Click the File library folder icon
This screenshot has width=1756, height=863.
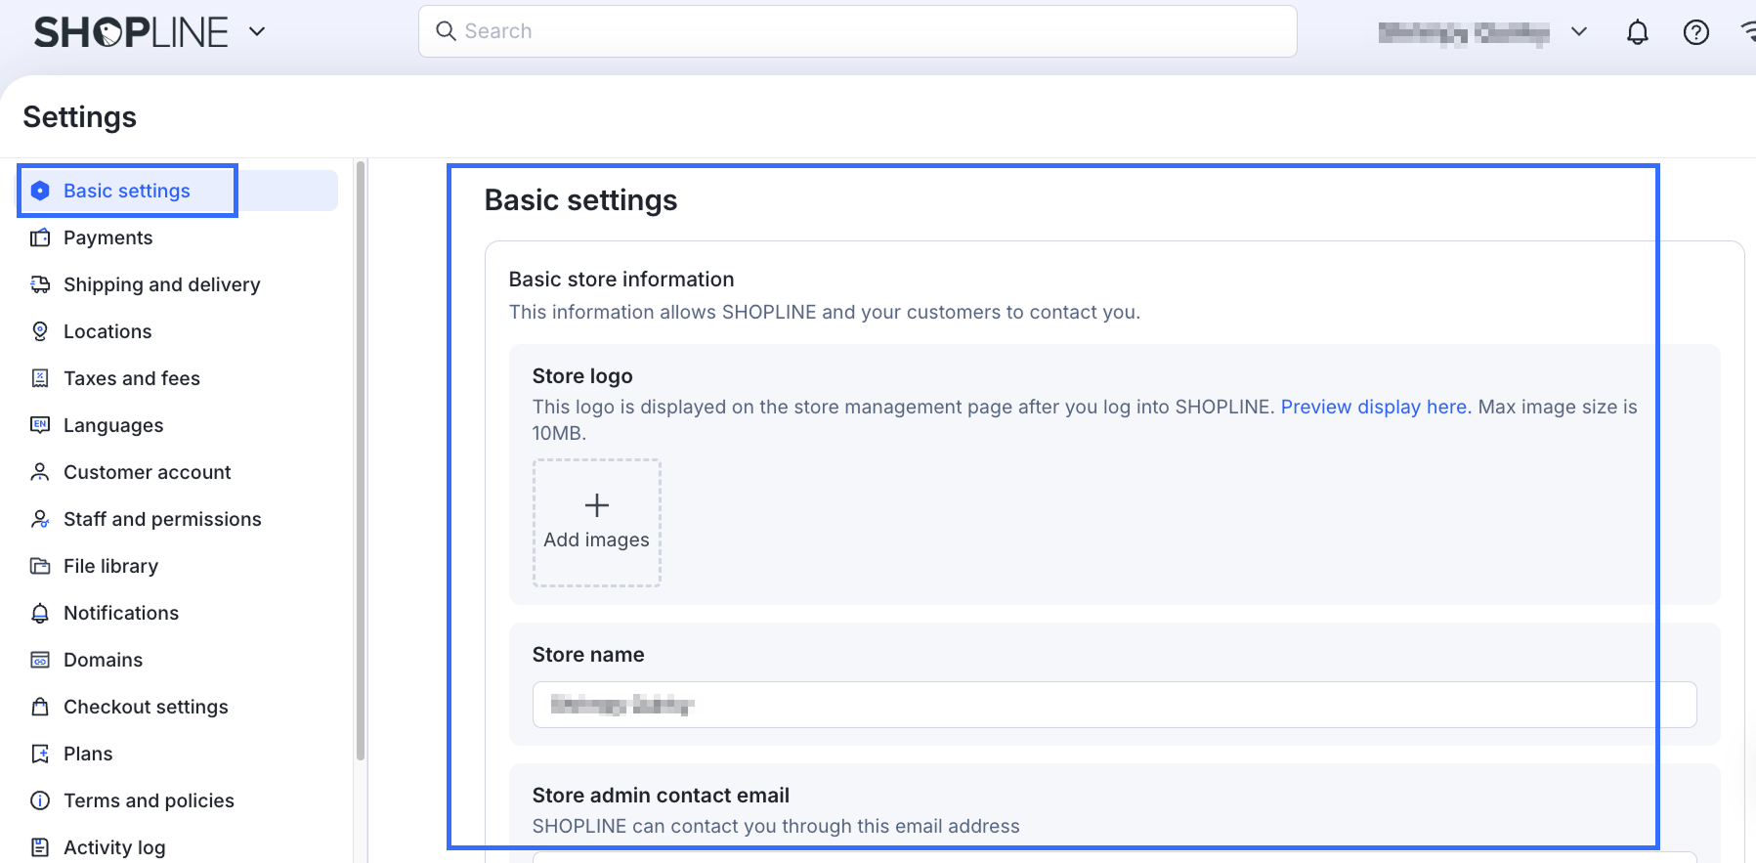40,566
